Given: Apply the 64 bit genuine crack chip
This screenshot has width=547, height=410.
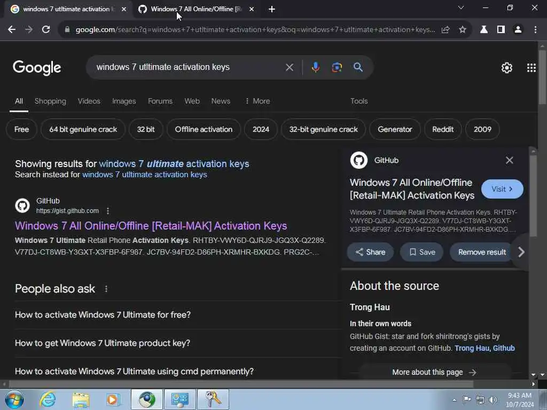Looking at the screenshot, I should (x=83, y=129).
